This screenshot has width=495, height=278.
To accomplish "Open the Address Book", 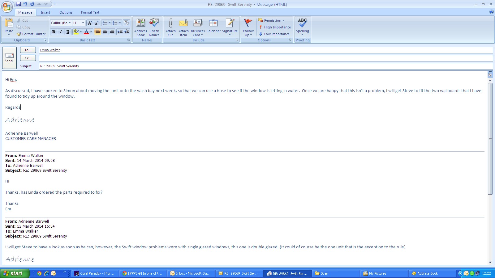I will (x=140, y=27).
